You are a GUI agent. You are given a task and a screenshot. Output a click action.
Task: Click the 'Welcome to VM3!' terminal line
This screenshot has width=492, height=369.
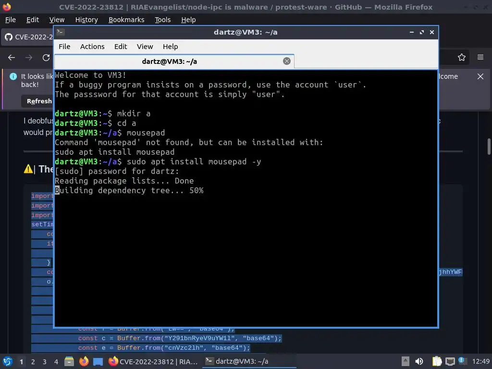click(x=90, y=75)
